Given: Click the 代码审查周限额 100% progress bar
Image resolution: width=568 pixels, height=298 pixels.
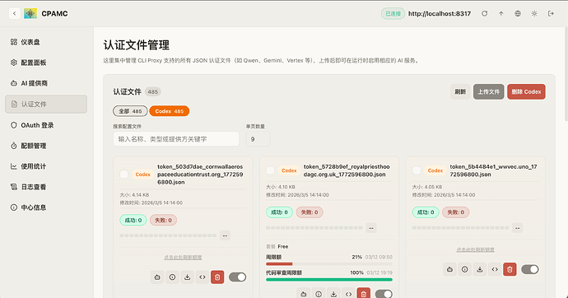Looking at the screenshot, I should [x=329, y=280].
